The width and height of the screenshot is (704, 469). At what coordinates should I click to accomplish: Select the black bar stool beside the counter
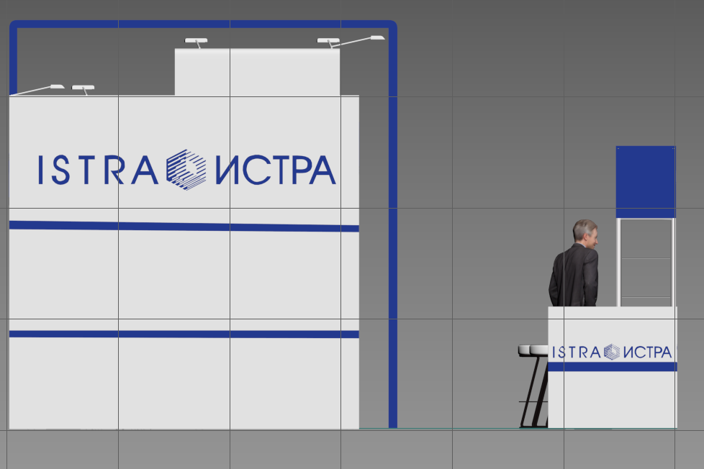534,386
